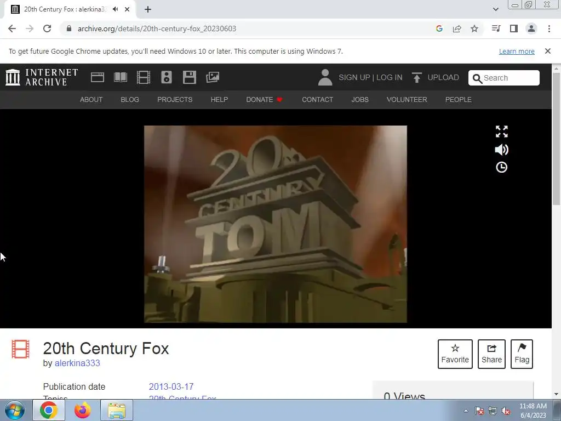Reload the page

(x=47, y=29)
